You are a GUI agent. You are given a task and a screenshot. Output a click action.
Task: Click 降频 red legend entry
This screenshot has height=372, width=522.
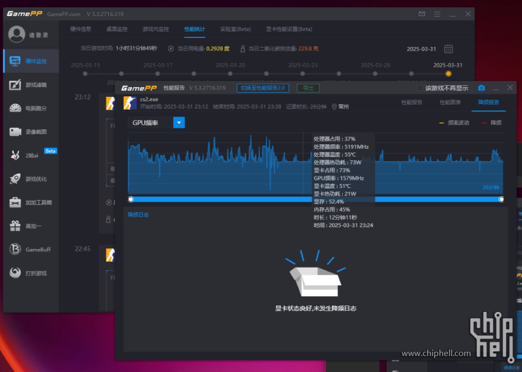(492, 123)
